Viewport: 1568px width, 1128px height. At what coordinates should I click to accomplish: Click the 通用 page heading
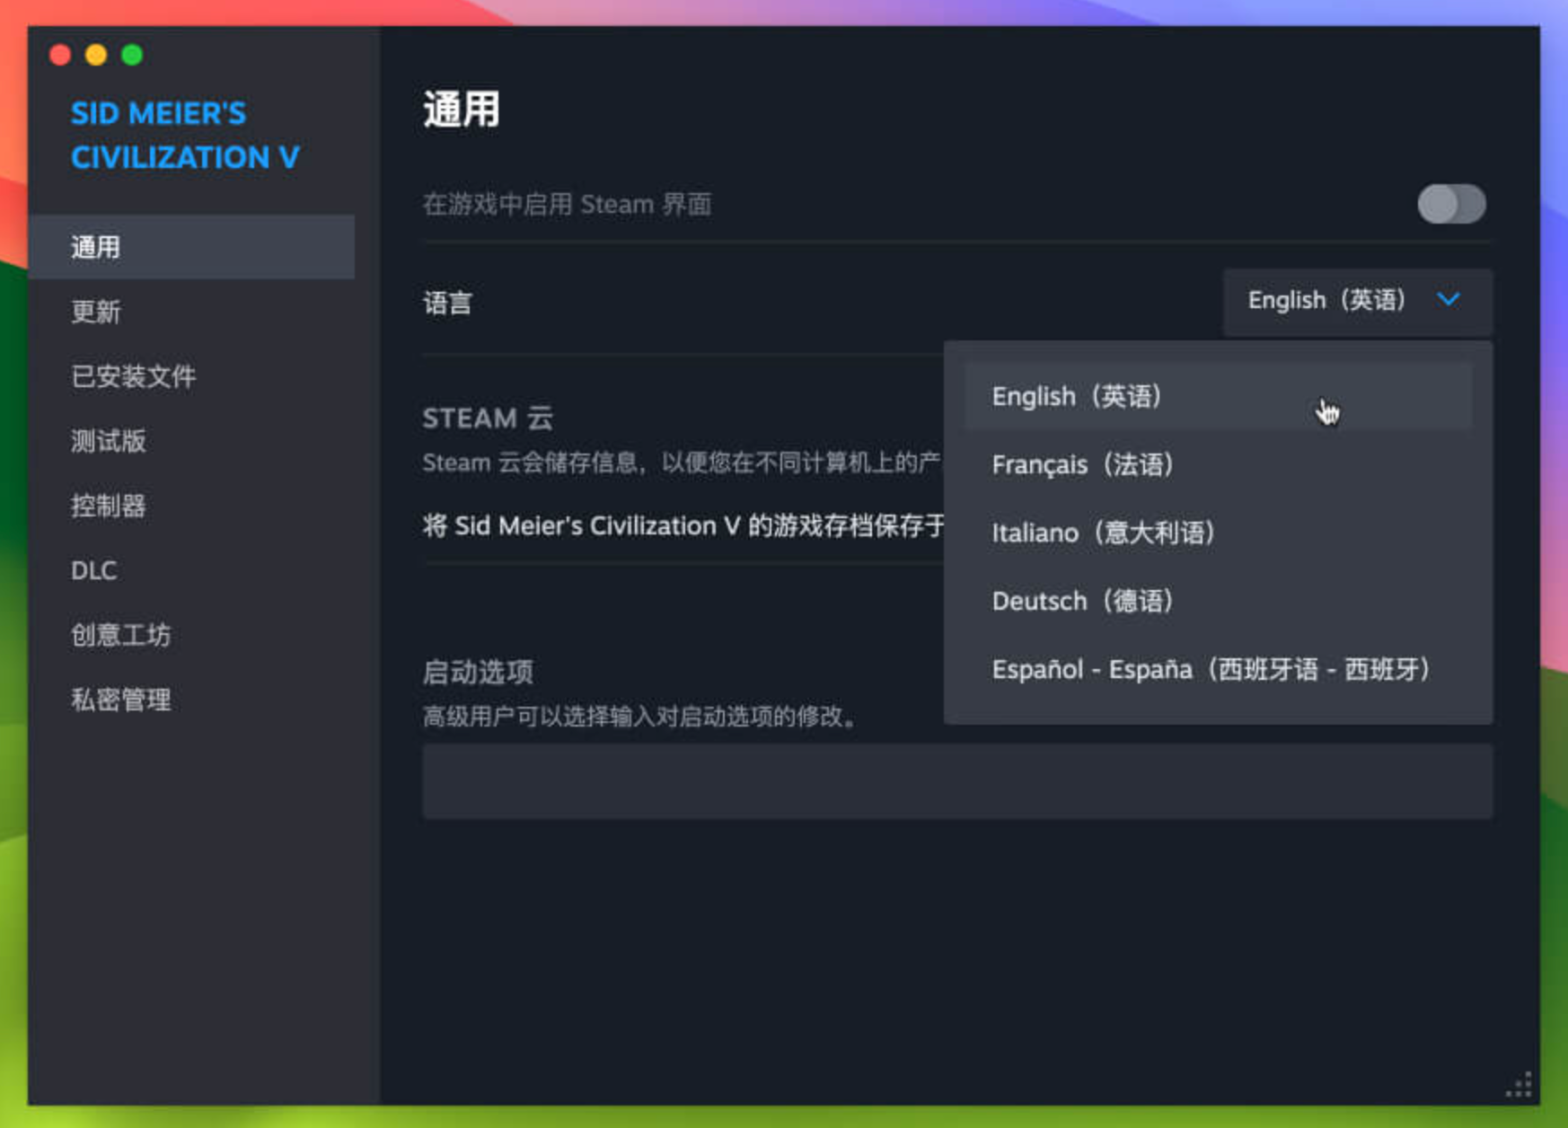(x=461, y=110)
